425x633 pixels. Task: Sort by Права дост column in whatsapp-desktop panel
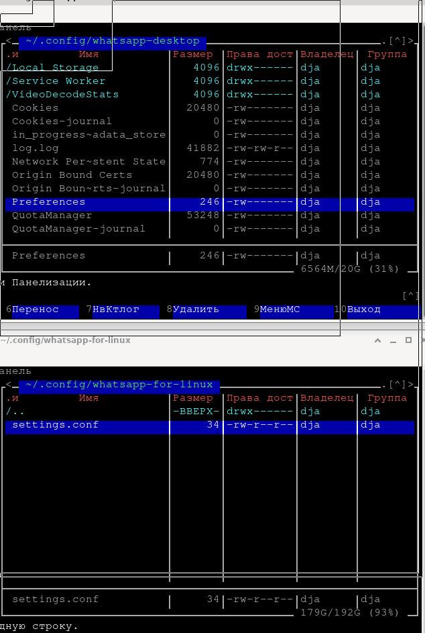point(259,54)
